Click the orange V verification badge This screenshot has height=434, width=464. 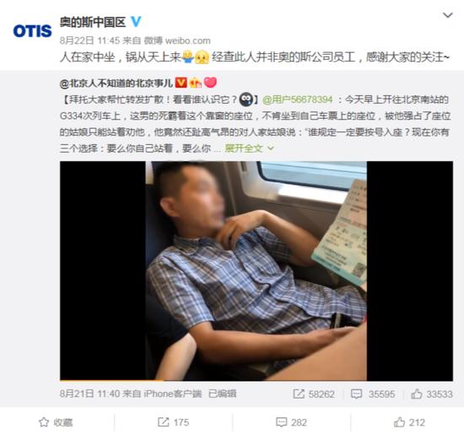[x=181, y=83]
